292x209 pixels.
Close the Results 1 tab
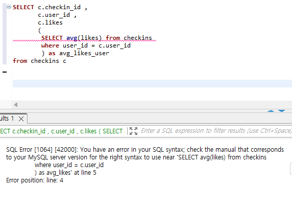point(21,119)
